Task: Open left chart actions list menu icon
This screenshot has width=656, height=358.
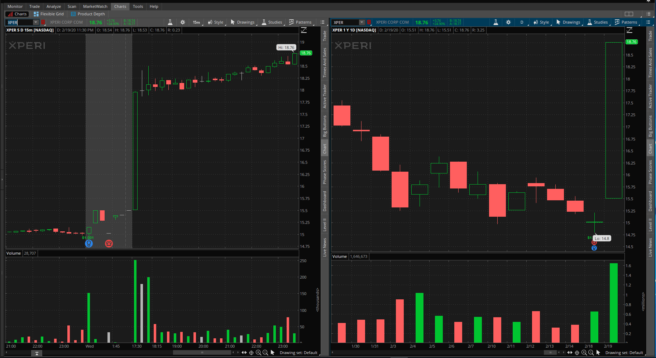Action: (322, 22)
